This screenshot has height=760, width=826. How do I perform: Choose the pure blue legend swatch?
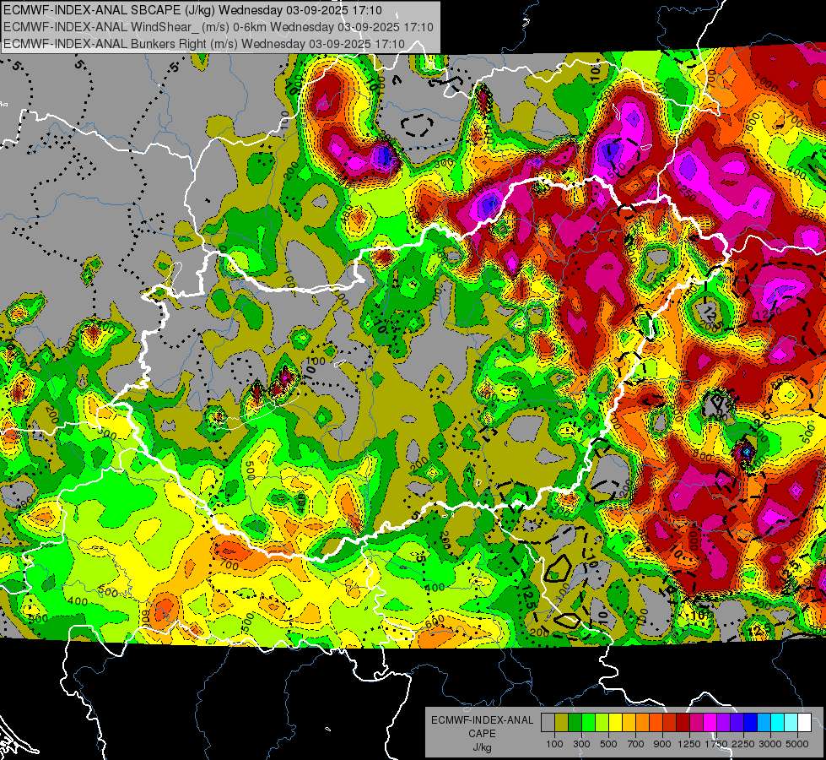point(751,723)
